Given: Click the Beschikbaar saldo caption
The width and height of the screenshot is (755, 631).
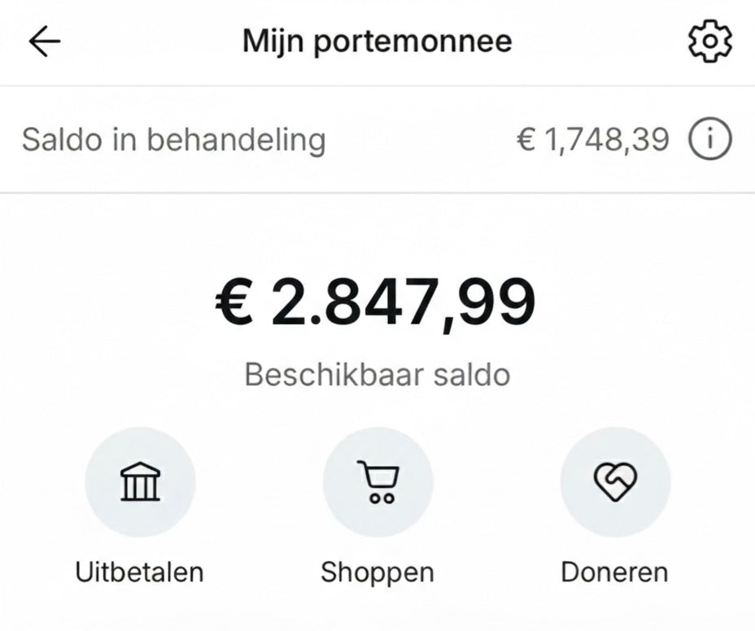Looking at the screenshot, I should (x=377, y=375).
